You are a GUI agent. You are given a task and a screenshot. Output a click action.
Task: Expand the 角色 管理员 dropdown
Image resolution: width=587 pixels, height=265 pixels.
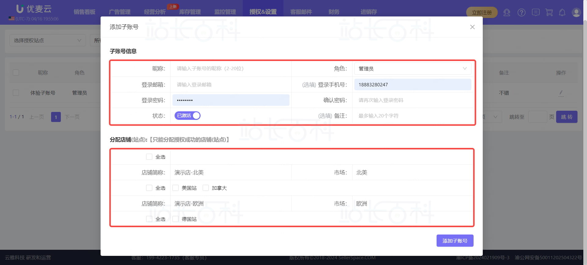click(412, 69)
